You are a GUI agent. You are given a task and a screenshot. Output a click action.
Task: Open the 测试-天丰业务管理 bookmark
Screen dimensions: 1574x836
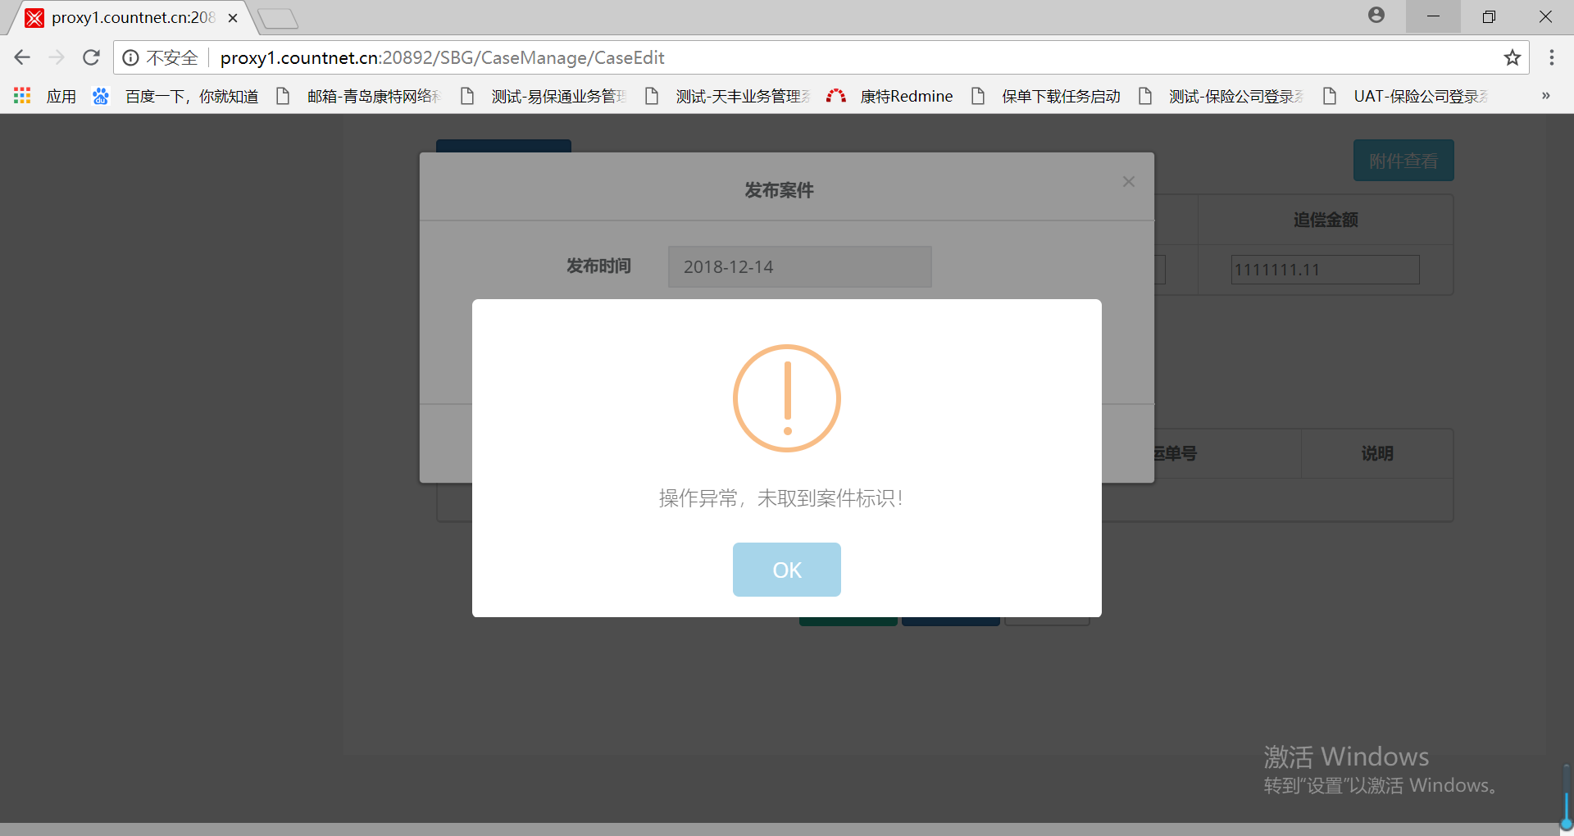point(728,96)
